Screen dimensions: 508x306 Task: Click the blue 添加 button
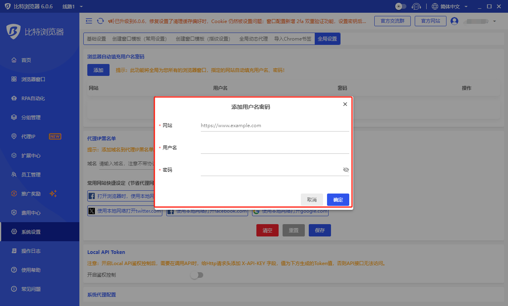click(98, 70)
